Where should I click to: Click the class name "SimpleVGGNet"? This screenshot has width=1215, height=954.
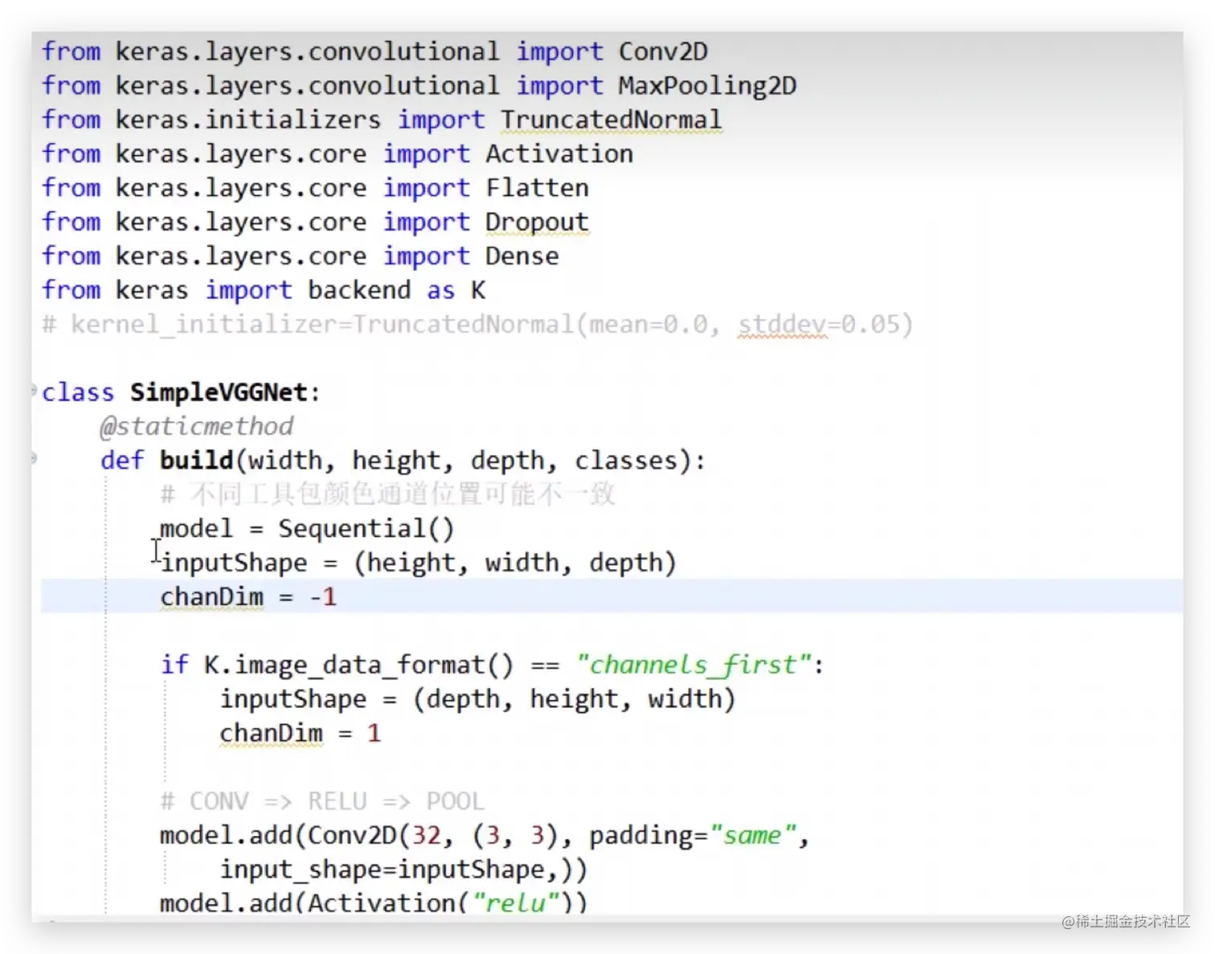pos(219,392)
